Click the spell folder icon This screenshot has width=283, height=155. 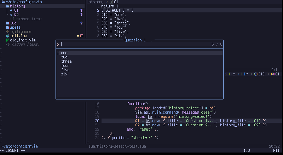(7, 28)
